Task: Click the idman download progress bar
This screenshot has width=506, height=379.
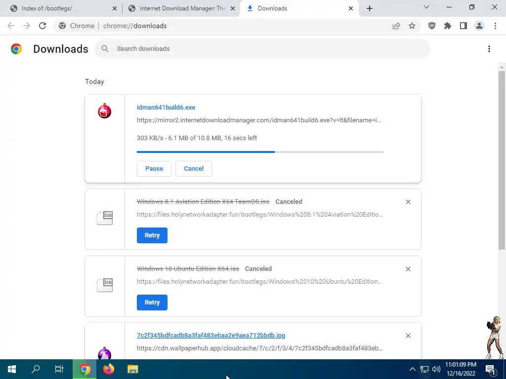Action: (x=260, y=152)
